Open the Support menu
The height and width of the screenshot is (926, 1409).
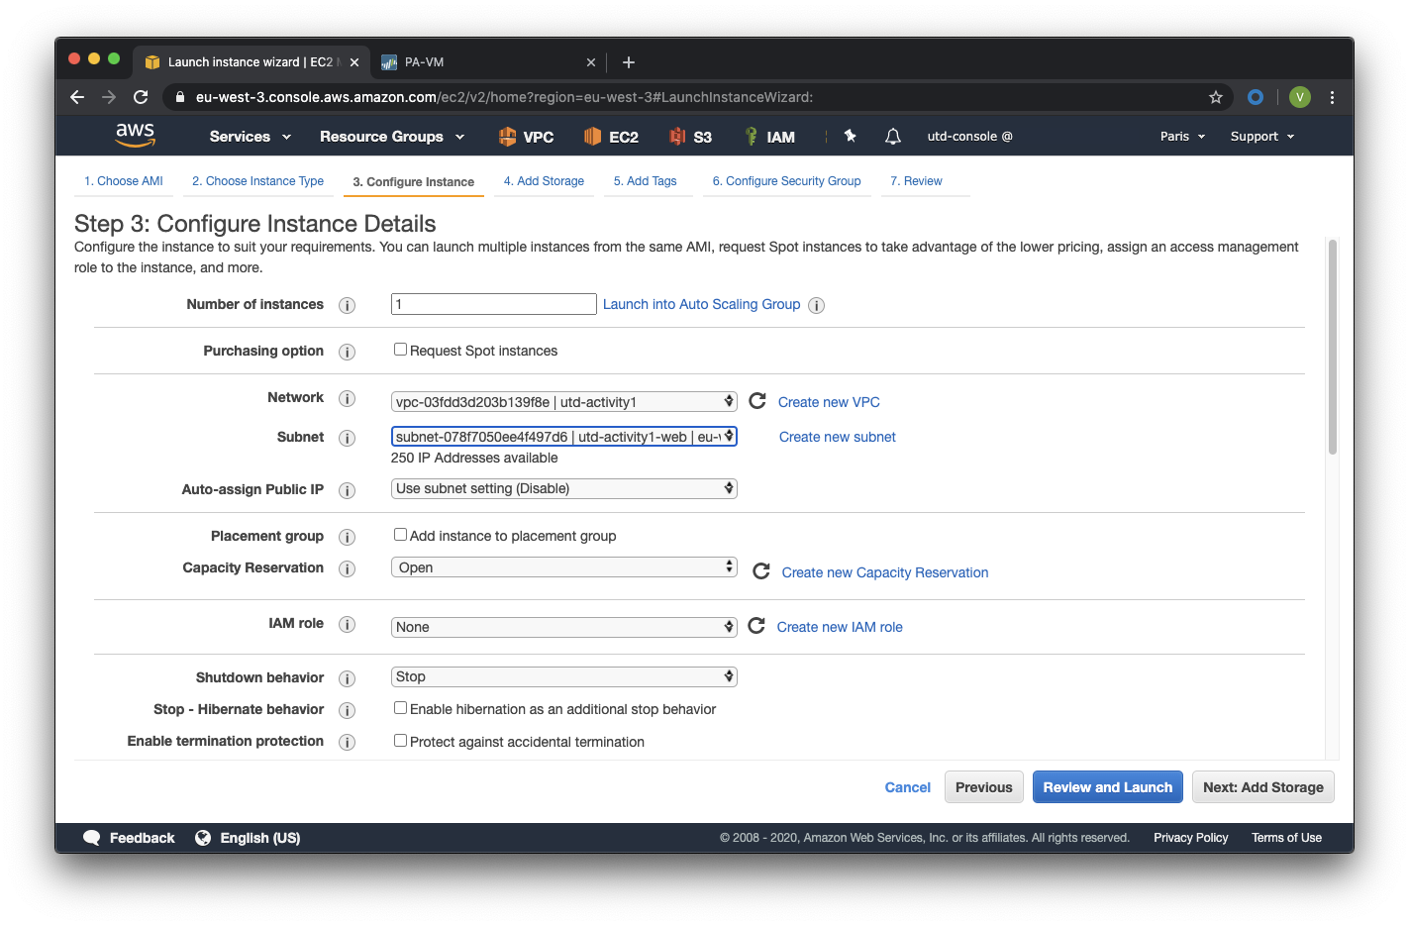1262,137
